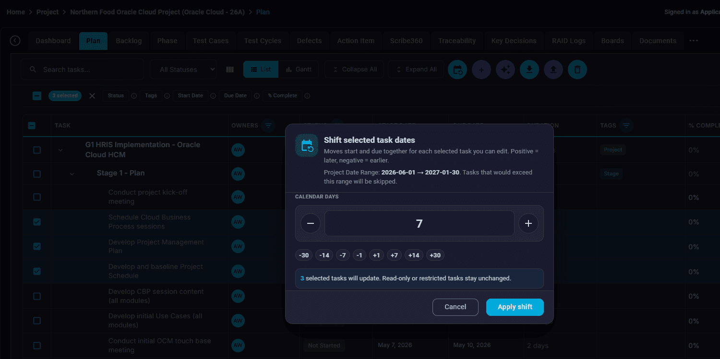Switch to Gantt view
720x359 pixels.
click(299, 69)
